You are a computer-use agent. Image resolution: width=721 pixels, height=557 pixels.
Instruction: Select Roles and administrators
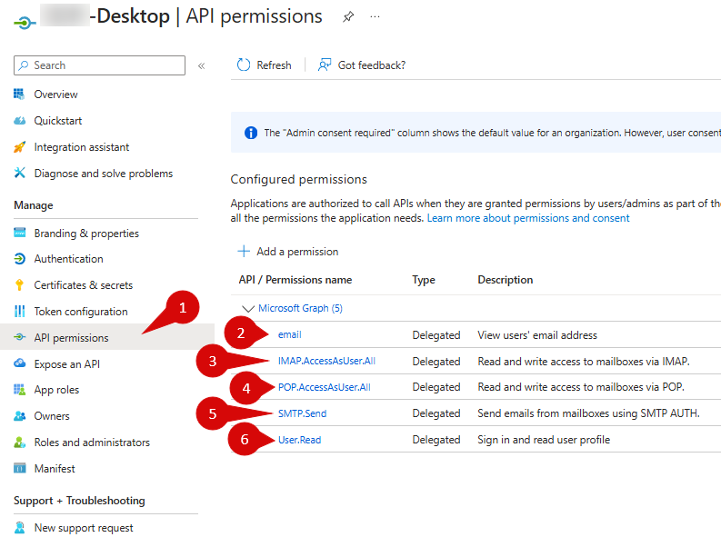pyautogui.click(x=92, y=443)
